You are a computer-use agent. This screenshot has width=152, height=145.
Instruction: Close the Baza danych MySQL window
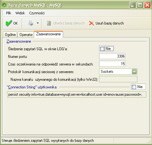pyautogui.click(x=147, y=5)
